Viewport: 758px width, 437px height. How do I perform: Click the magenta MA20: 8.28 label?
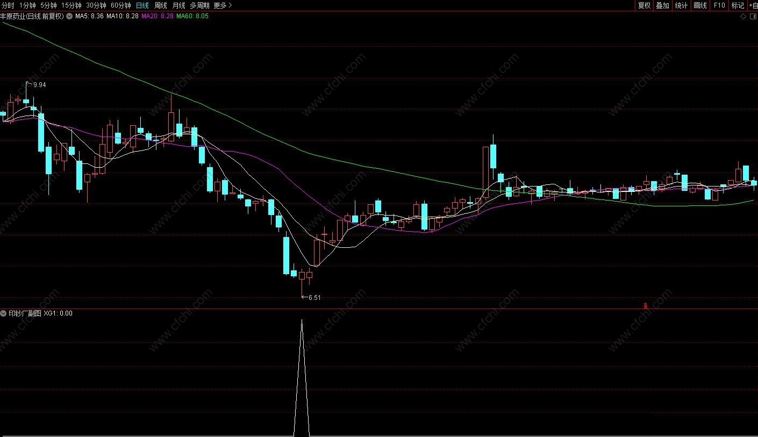pyautogui.click(x=158, y=16)
